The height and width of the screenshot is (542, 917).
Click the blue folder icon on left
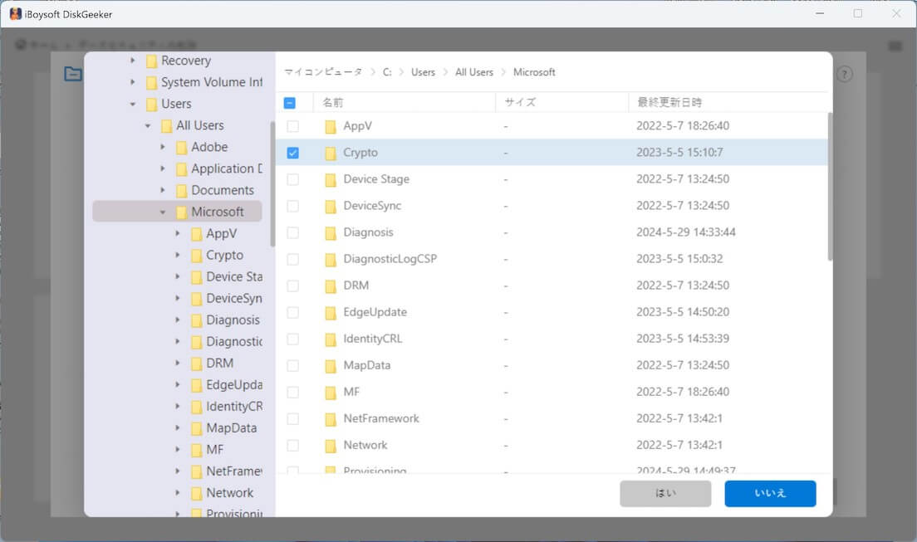pyautogui.click(x=73, y=74)
